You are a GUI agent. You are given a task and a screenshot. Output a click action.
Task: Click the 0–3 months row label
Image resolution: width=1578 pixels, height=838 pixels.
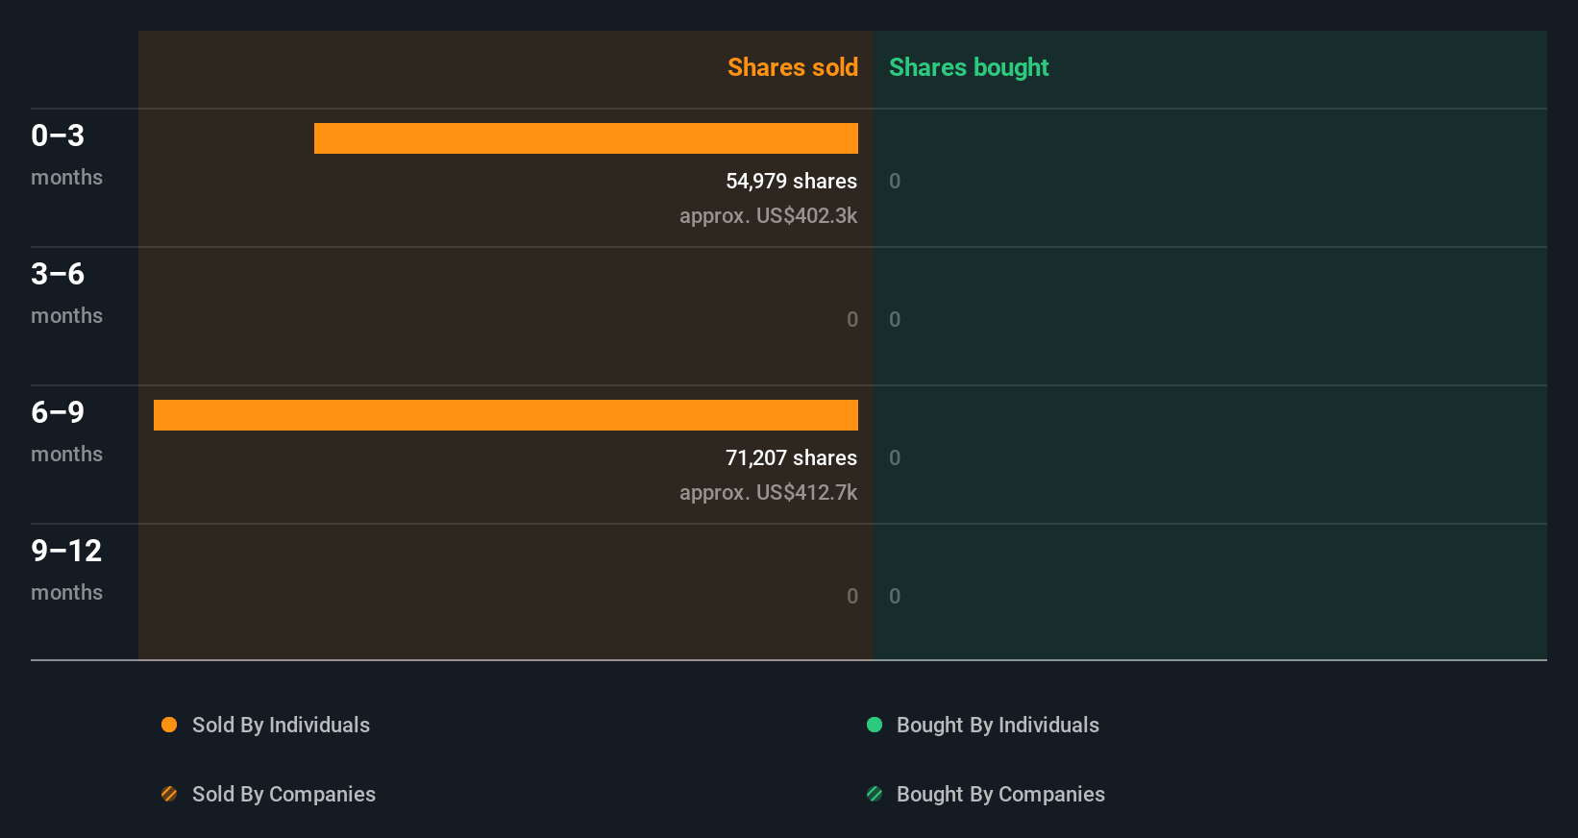click(x=66, y=154)
